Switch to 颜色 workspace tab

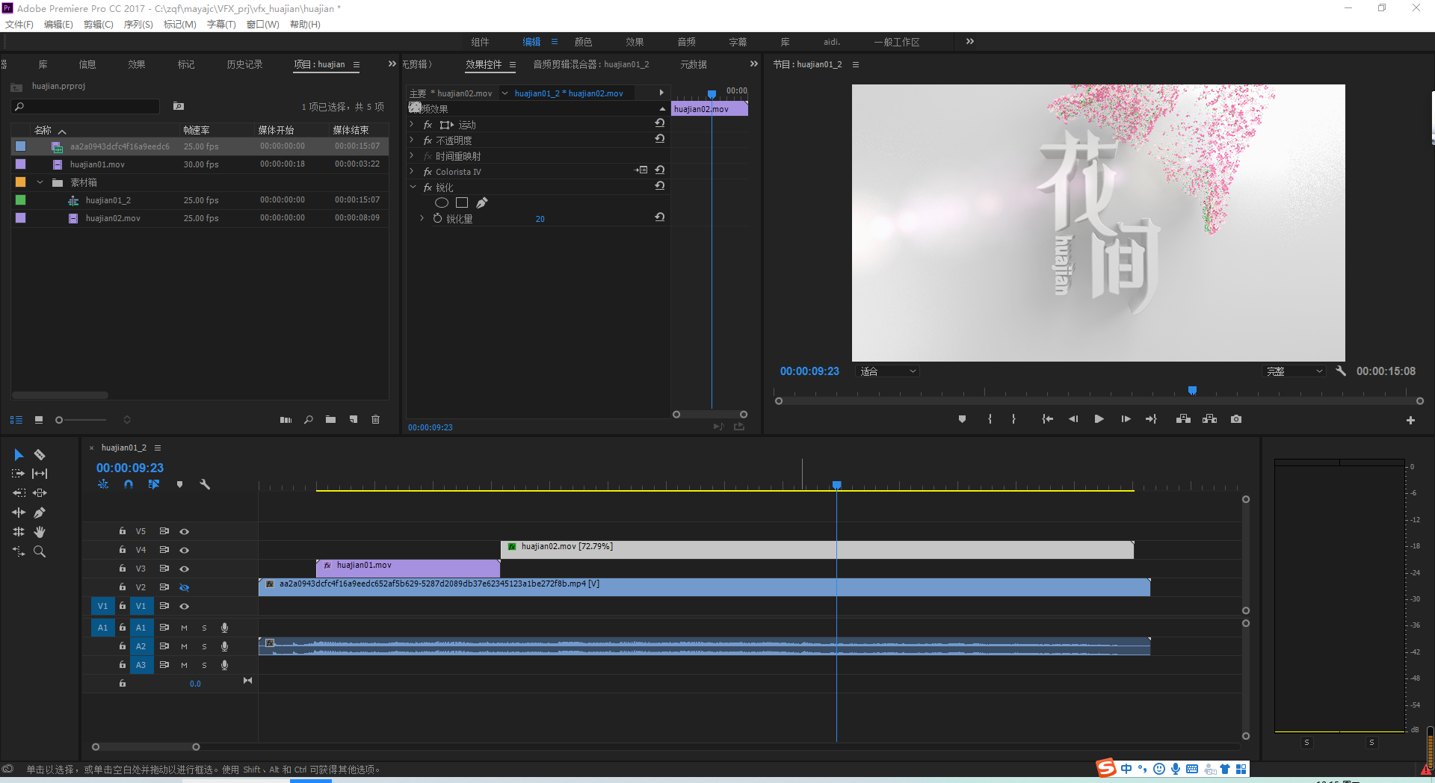pos(583,42)
